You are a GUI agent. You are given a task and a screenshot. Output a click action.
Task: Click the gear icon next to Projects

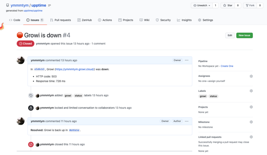pyautogui.click(x=251, y=107)
